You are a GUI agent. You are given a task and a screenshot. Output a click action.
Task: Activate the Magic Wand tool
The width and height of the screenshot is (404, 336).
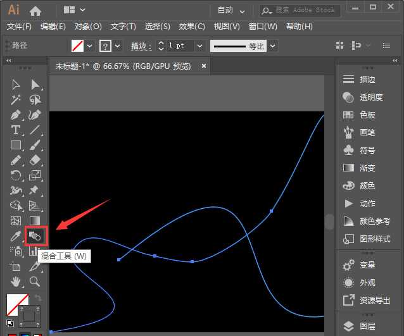click(16, 99)
